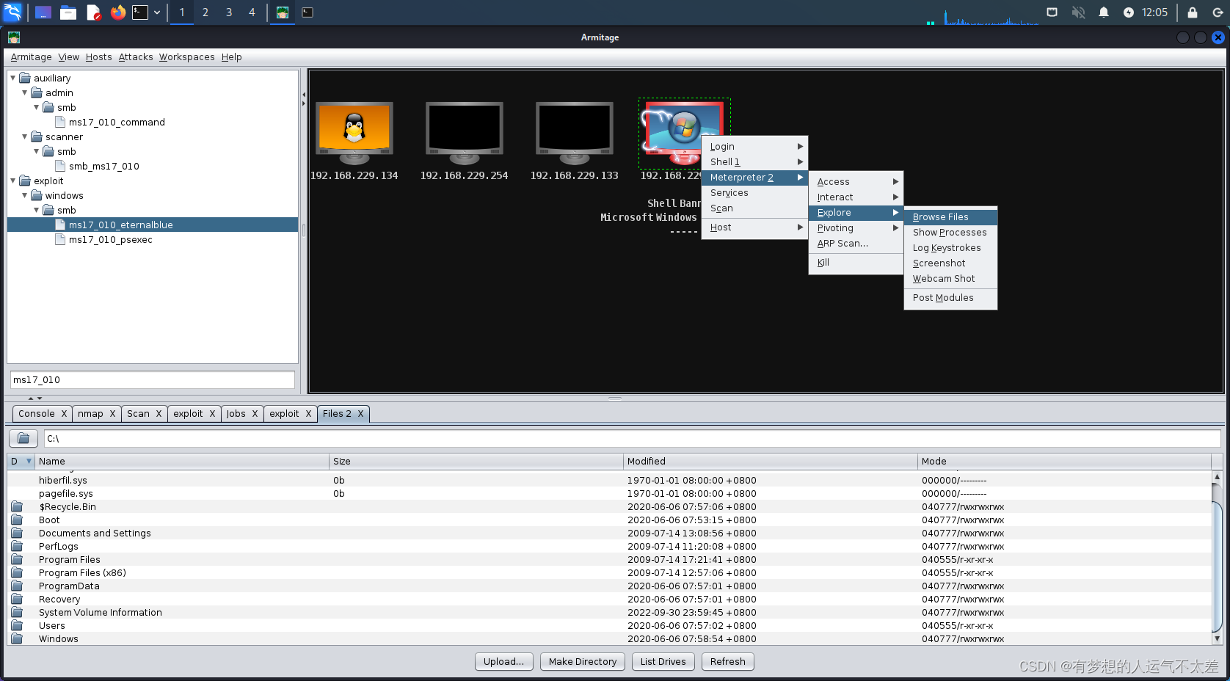
Task: Click the List Drives button
Action: tap(663, 662)
